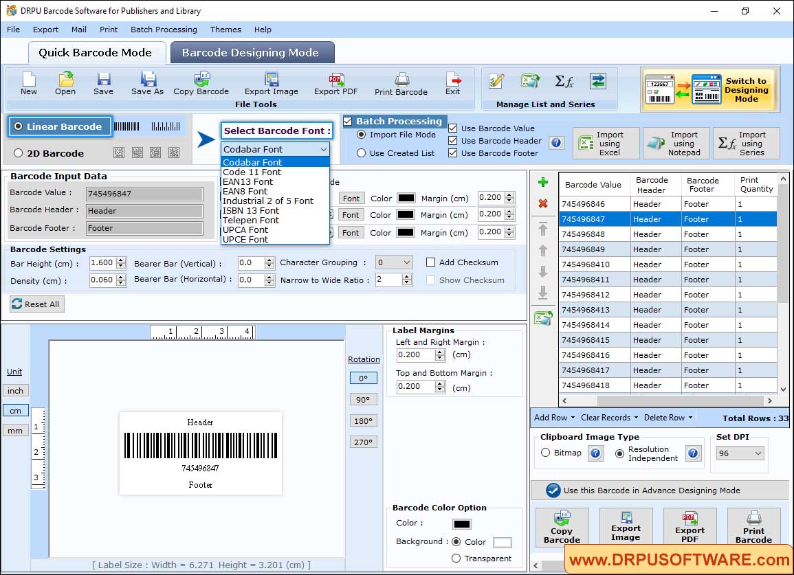Open the Export menu
The width and height of the screenshot is (794, 575).
[x=45, y=30]
